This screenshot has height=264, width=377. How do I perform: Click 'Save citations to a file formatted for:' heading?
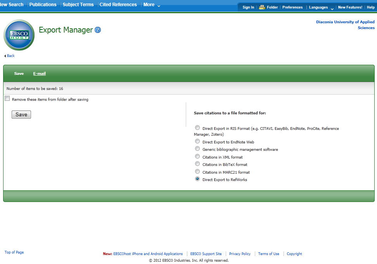[230, 113]
